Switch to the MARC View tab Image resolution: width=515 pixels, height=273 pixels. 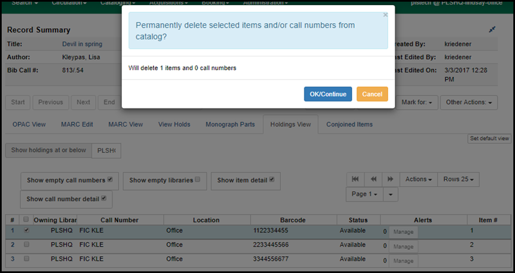pos(126,124)
